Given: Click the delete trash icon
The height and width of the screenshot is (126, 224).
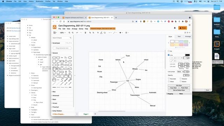Looking at the screenshot, I should [x=85, y=33].
